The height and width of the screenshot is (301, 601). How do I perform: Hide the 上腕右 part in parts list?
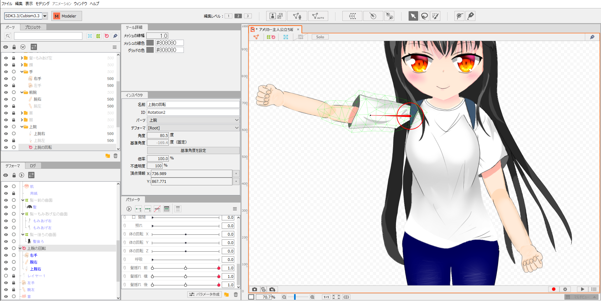6,134
